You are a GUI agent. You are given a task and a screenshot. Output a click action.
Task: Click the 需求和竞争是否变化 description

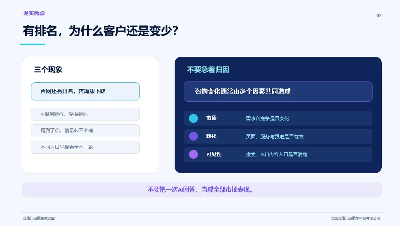(x=267, y=118)
